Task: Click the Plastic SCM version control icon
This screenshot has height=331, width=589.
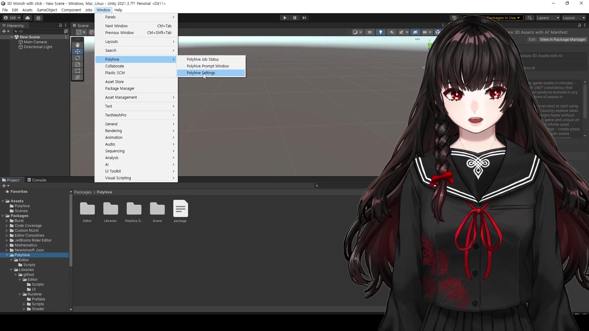Action: tap(38, 18)
